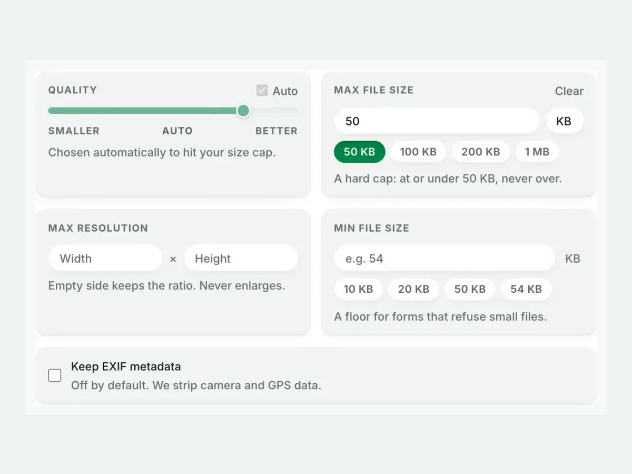Viewport: 632px width, 474px height.
Task: Select the 54 KB min size preset
Action: 526,289
